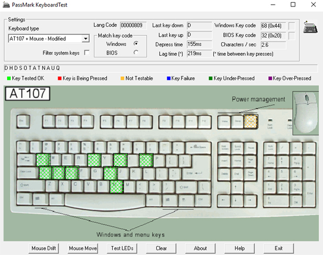Click the Last key up field
Image resolution: width=323 pixels, height=255 pixels.
point(200,35)
